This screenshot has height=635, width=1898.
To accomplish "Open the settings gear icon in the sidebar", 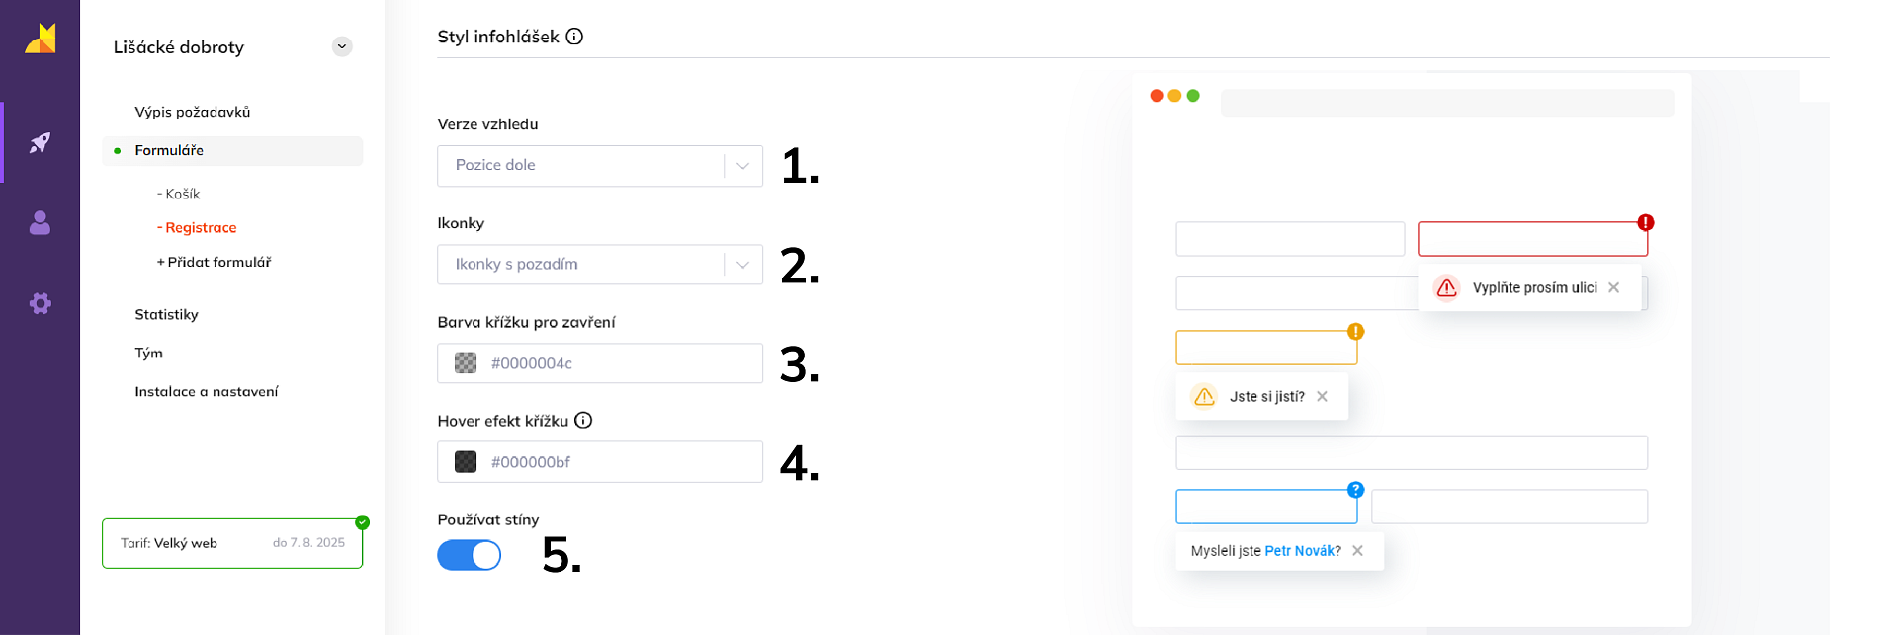I will (x=40, y=303).
